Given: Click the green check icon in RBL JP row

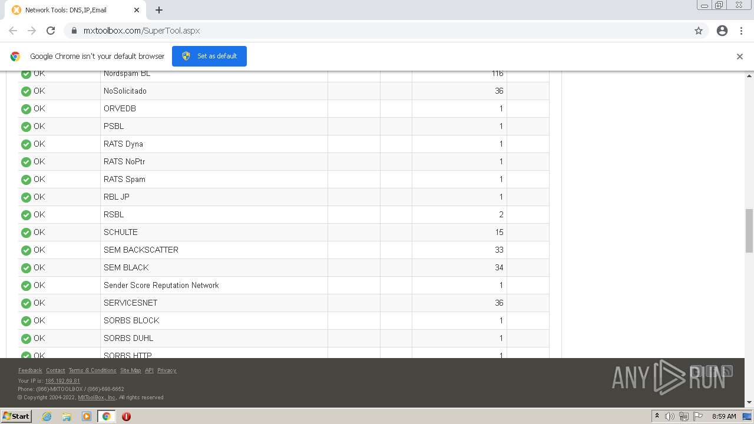Looking at the screenshot, I should pos(26,197).
